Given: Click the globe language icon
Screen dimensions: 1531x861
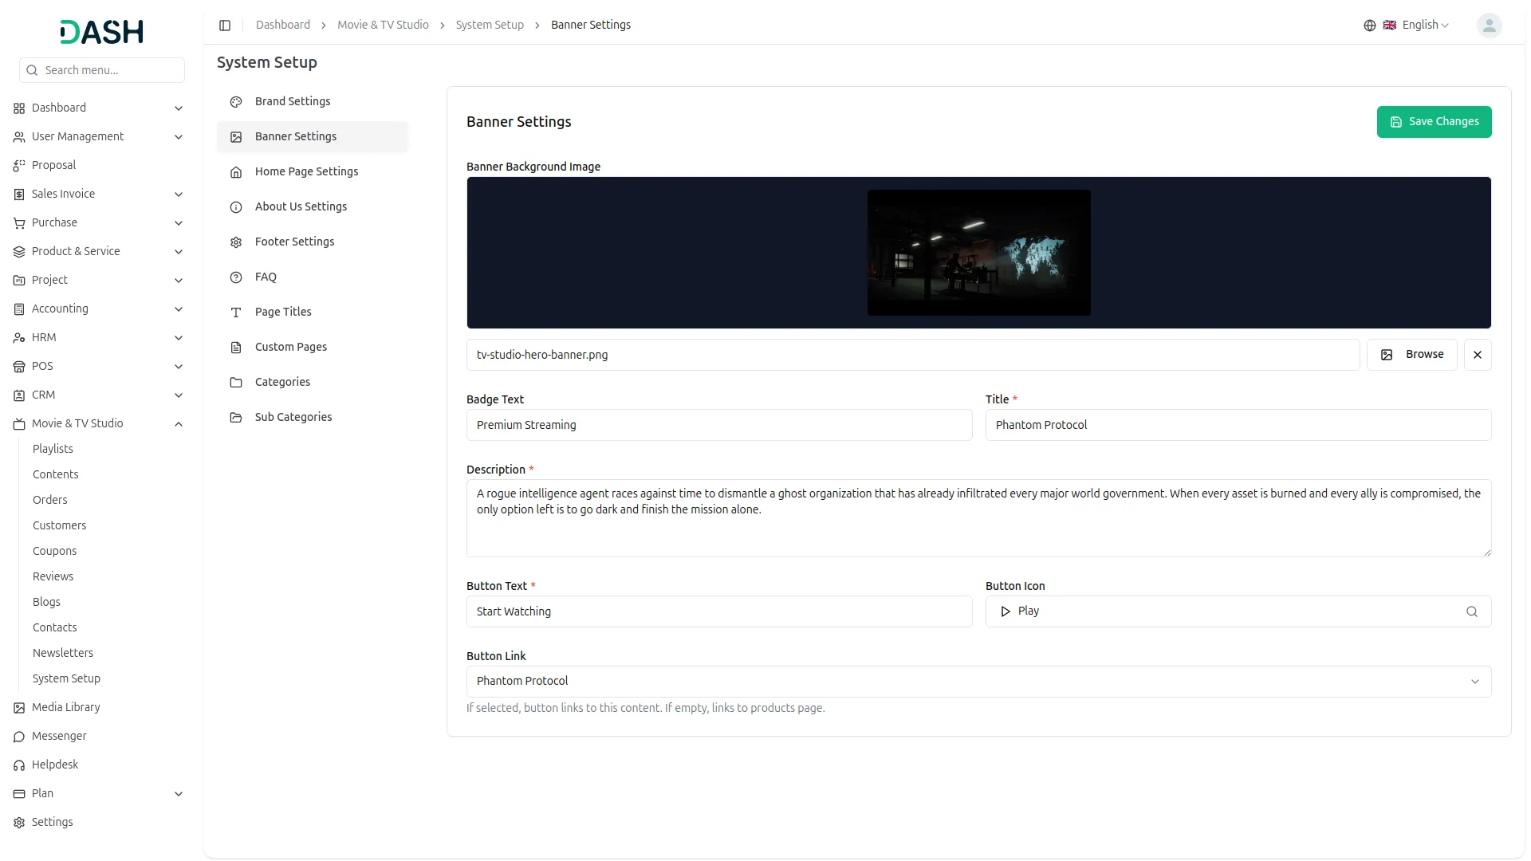Looking at the screenshot, I should (1369, 26).
